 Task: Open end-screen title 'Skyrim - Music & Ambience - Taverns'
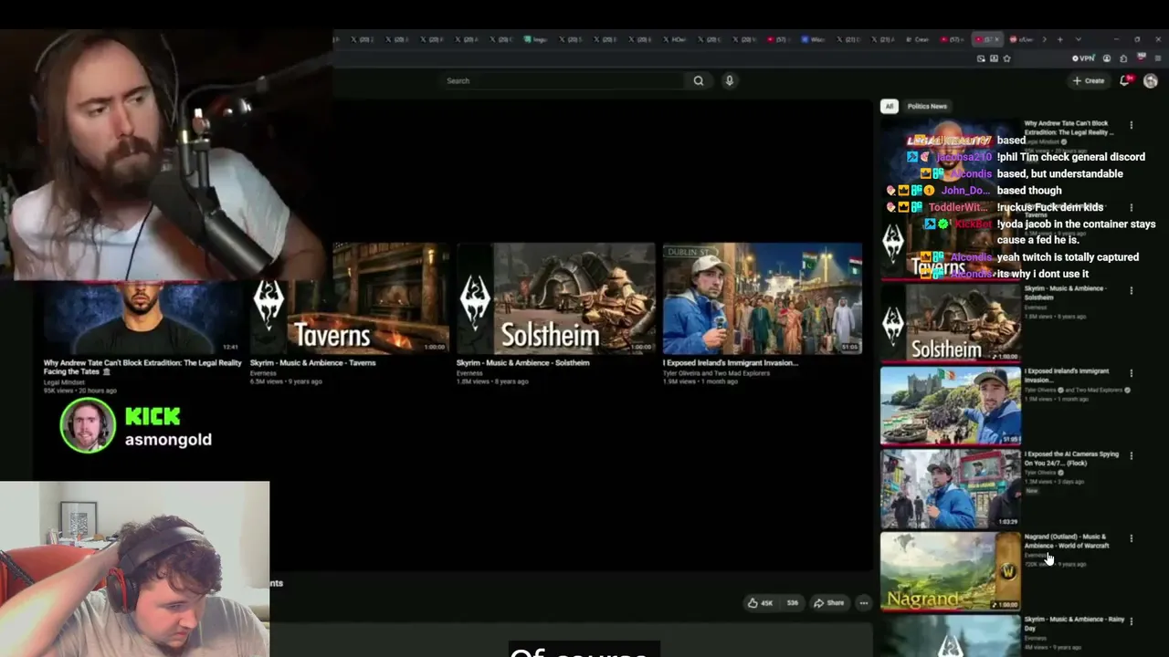(x=312, y=363)
